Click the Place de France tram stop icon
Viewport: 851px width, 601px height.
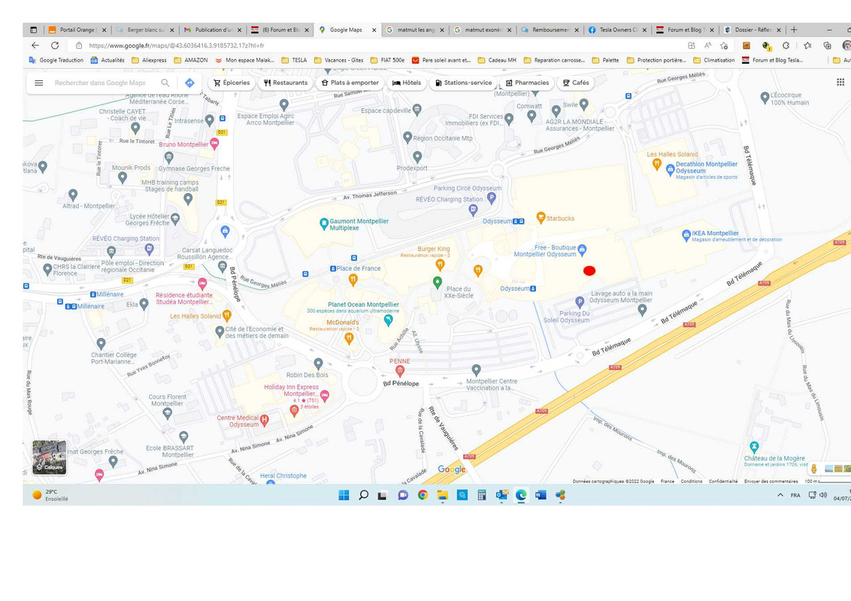click(x=333, y=268)
